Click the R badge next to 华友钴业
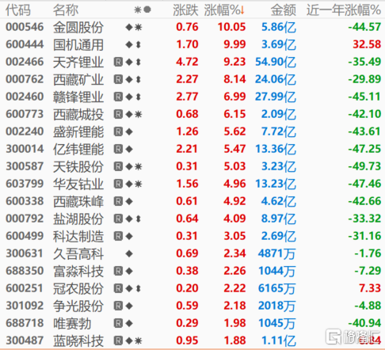 [118, 184]
